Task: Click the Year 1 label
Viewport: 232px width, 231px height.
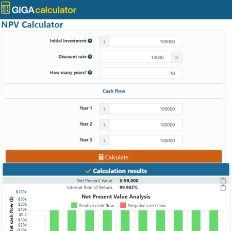Action: [86, 108]
